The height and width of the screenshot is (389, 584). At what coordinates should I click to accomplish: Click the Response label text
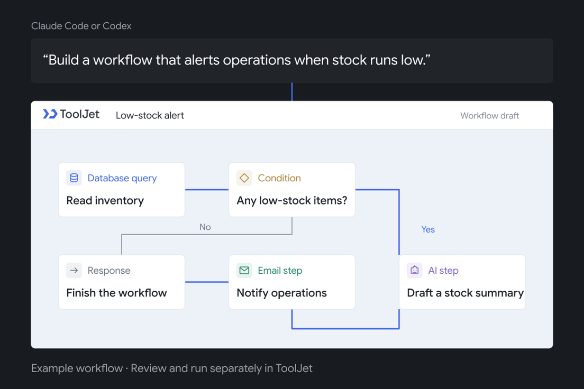coord(109,271)
